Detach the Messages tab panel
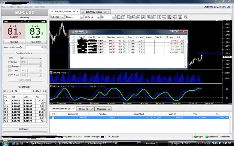234x146 pixels. [x=109, y=109]
